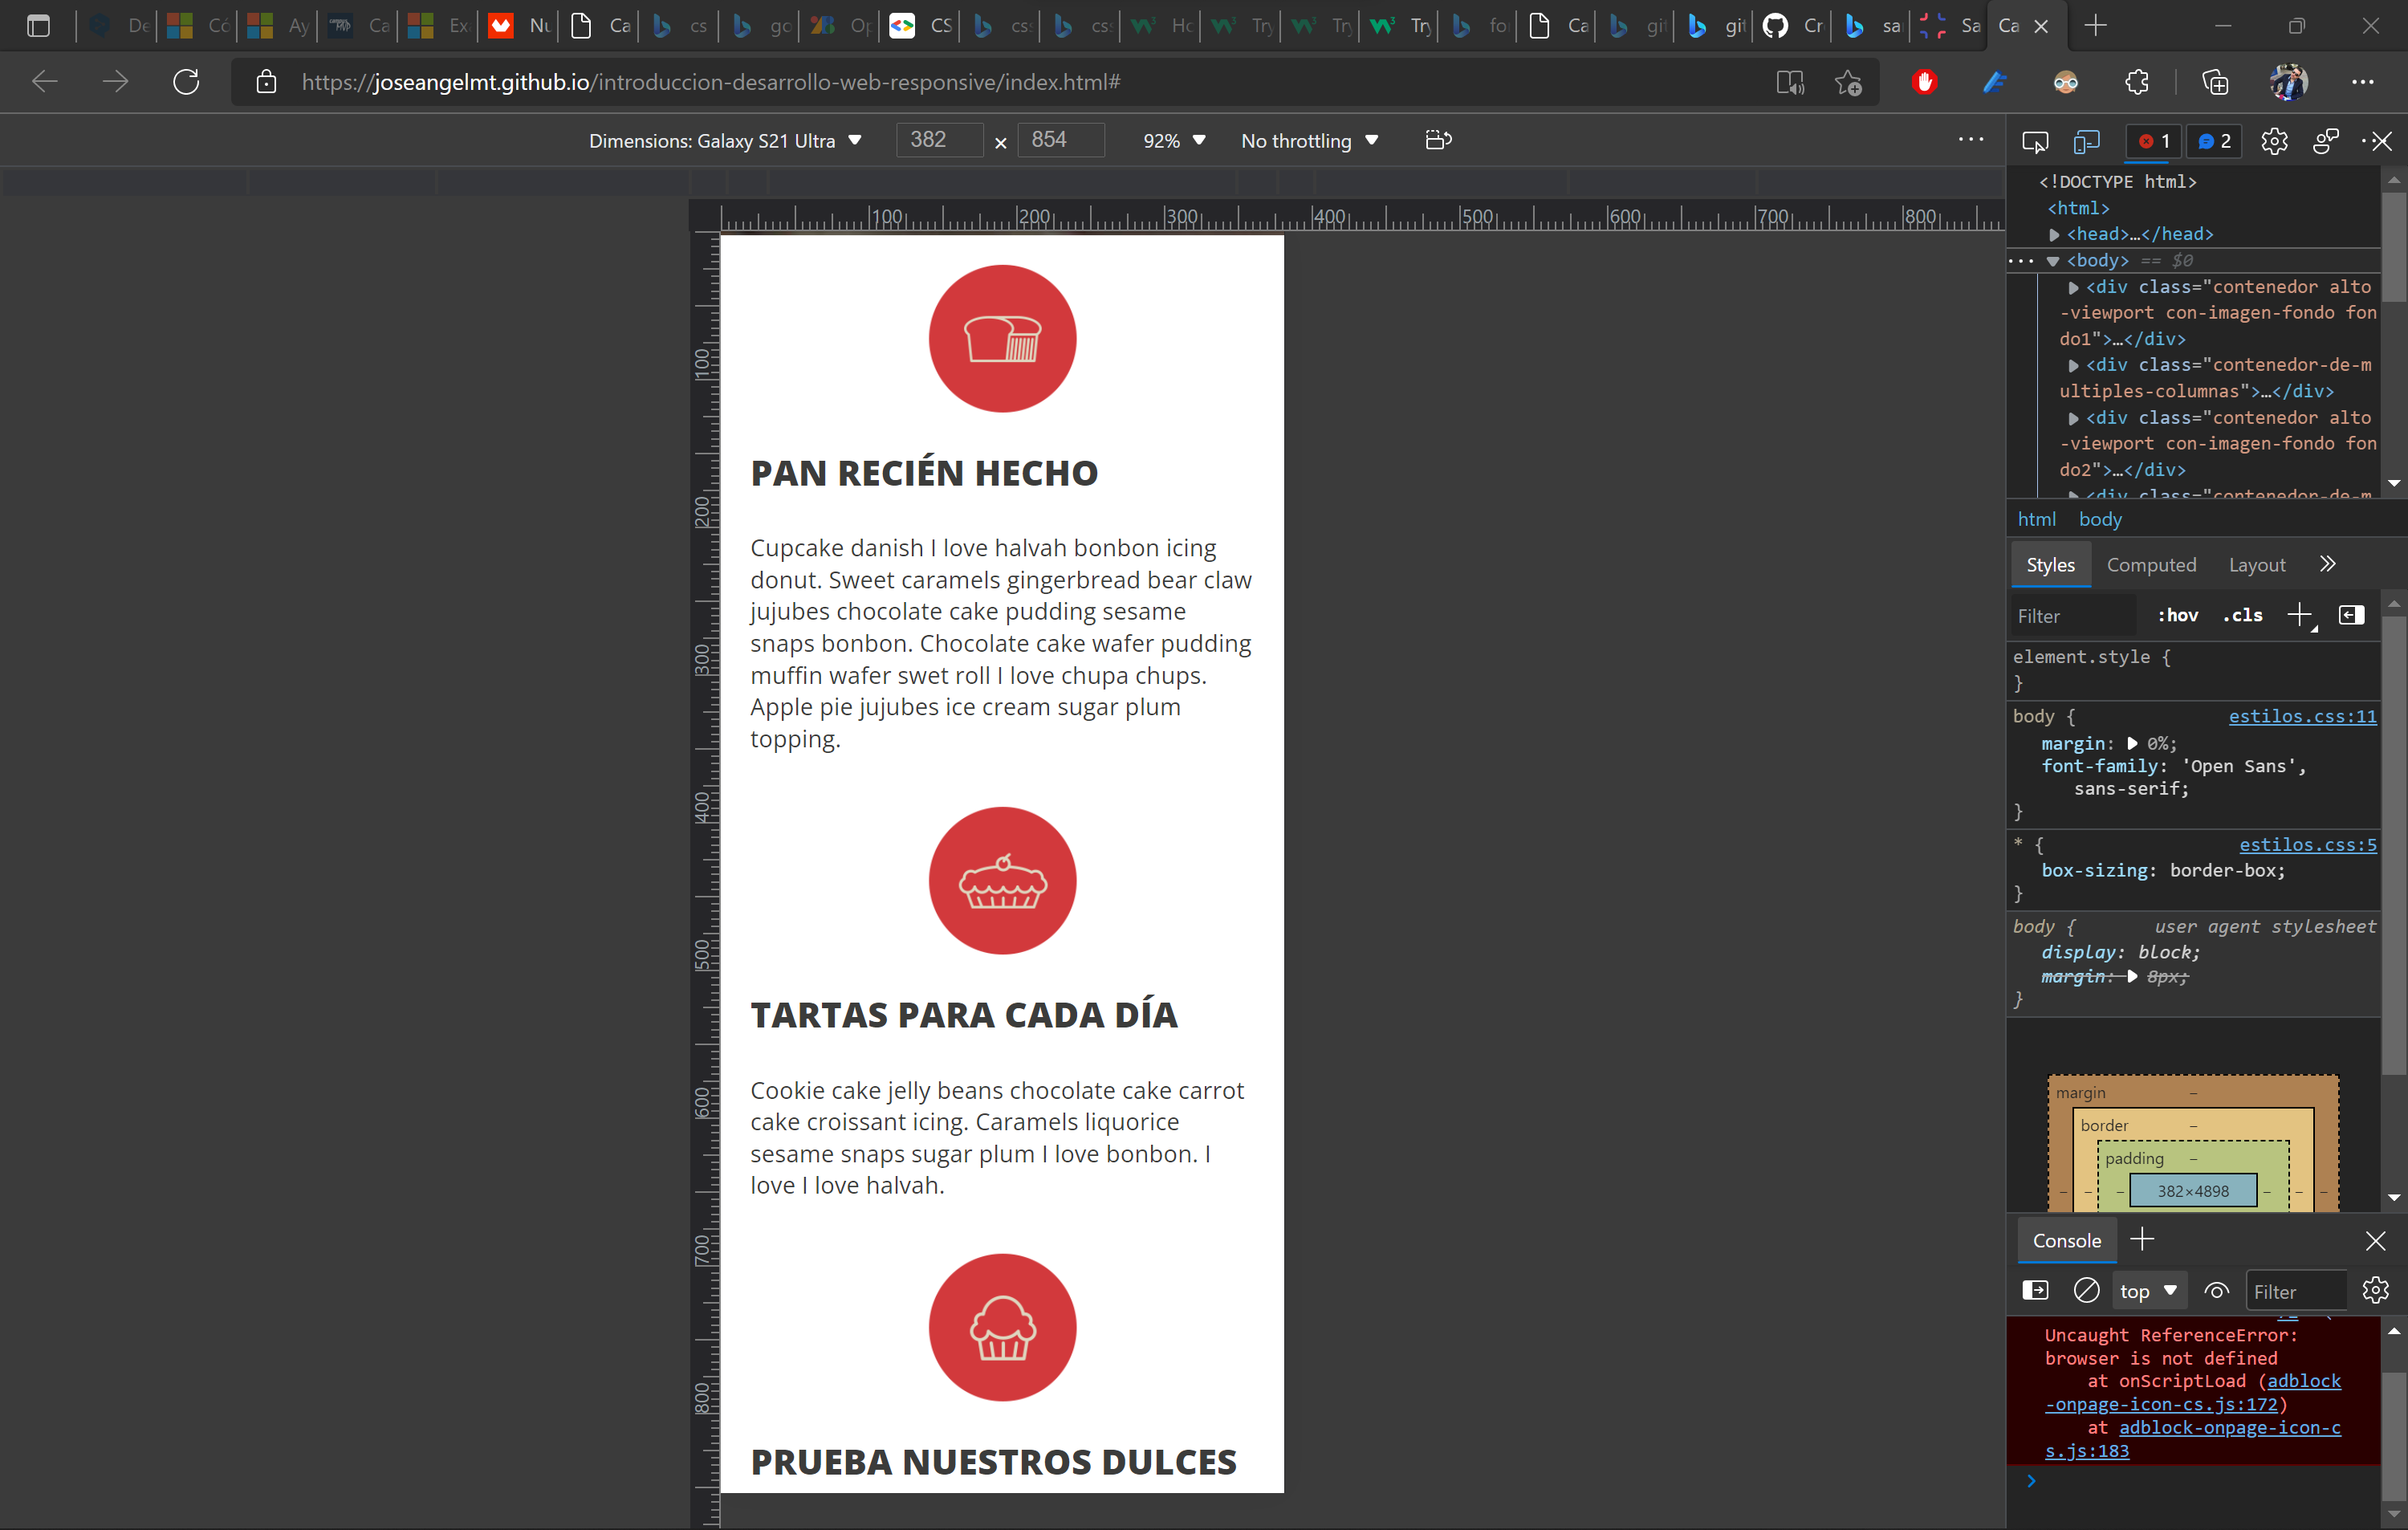Click the device width field 382
Viewport: 2408px width, 1530px height.
point(939,140)
